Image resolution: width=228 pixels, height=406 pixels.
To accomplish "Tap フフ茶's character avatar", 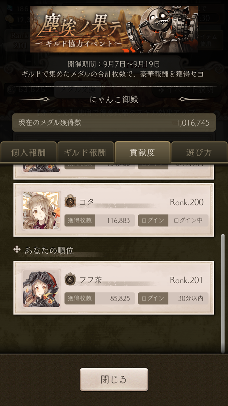I will [41, 289].
